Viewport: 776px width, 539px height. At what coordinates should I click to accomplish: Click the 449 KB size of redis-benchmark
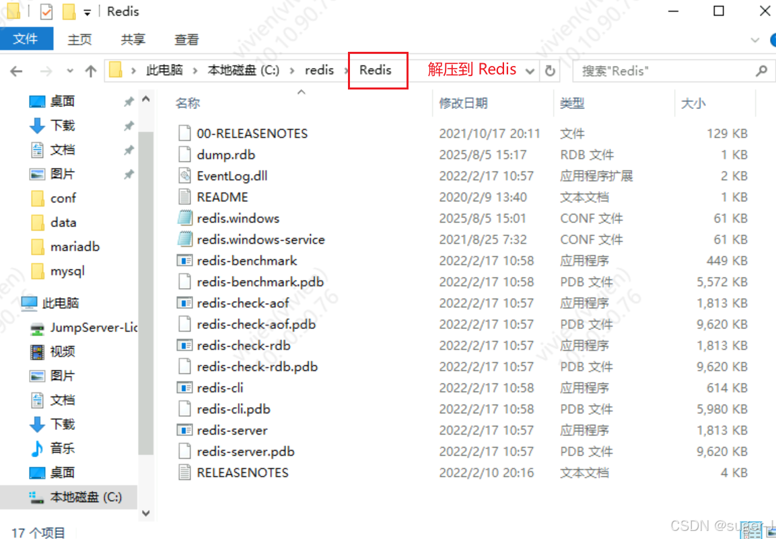pyautogui.click(x=727, y=261)
